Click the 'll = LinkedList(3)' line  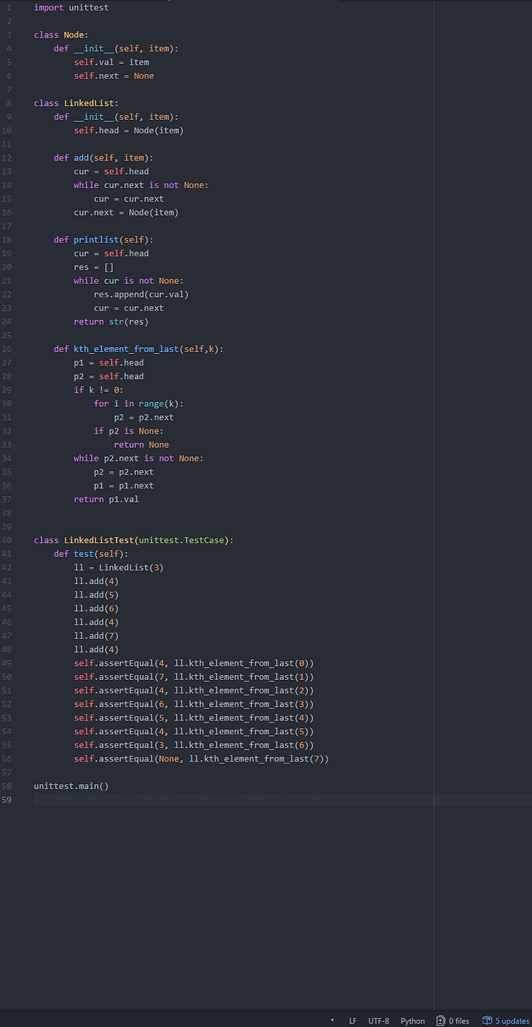[x=118, y=568]
